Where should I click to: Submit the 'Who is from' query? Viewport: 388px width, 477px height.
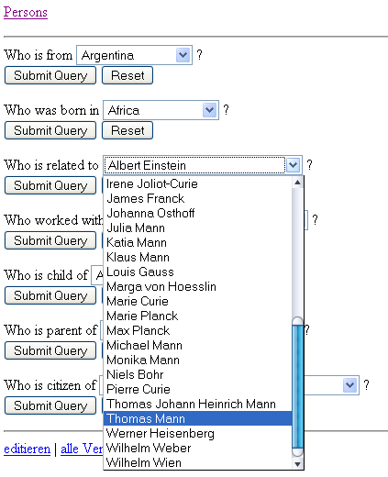[50, 75]
